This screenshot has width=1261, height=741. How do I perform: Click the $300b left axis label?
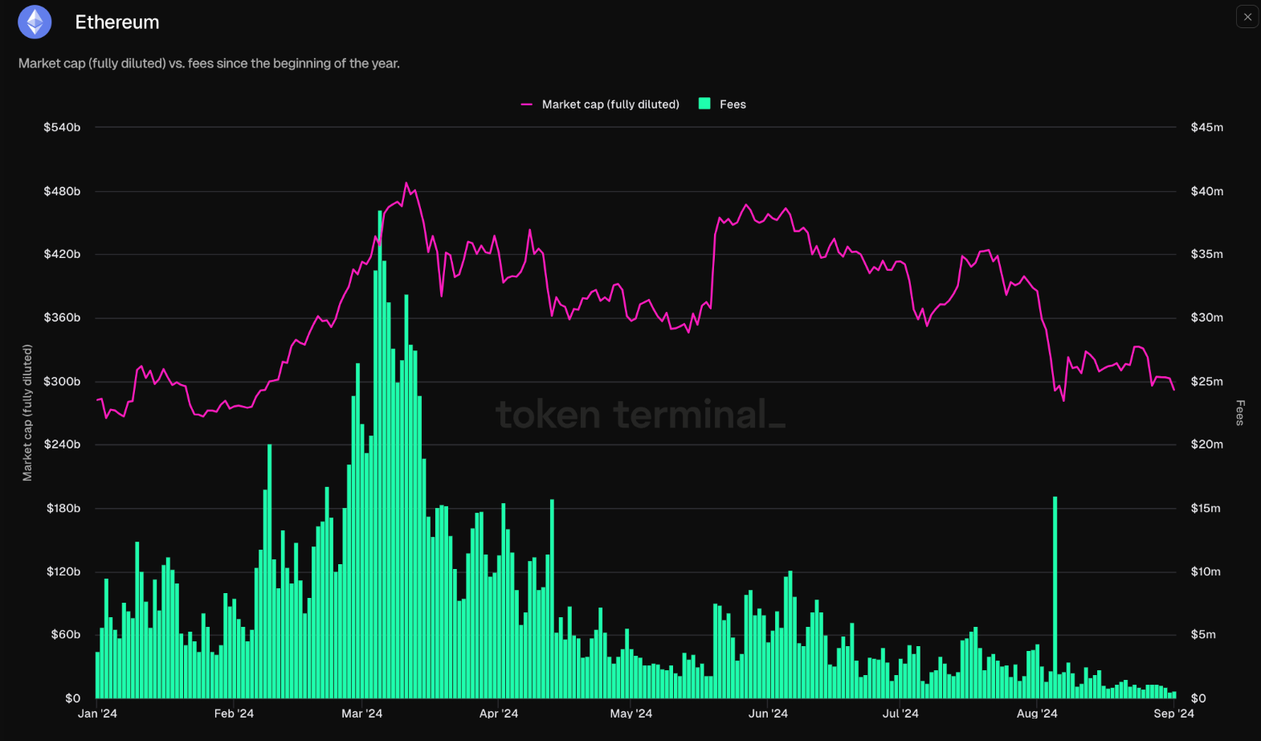(62, 381)
